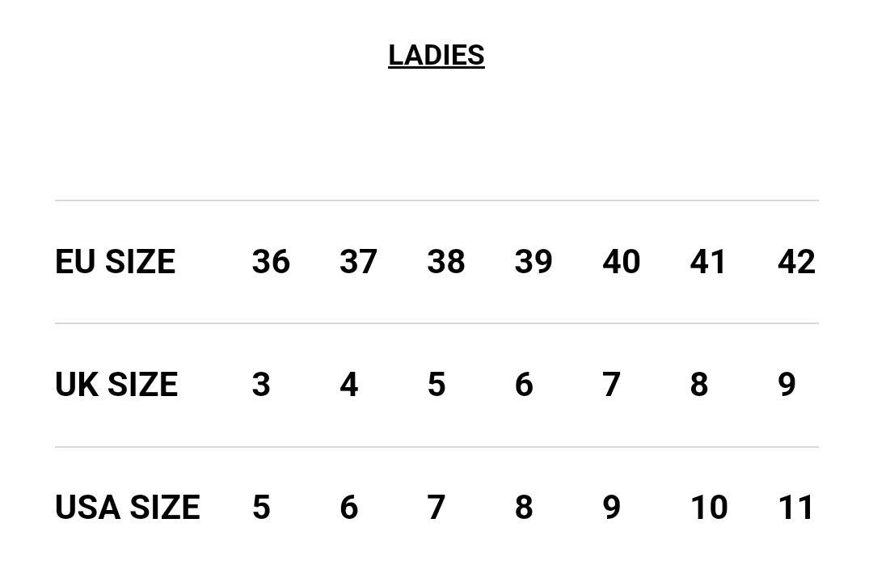This screenshot has width=873, height=565.
Task: Click EU size 36
Action: click(271, 262)
